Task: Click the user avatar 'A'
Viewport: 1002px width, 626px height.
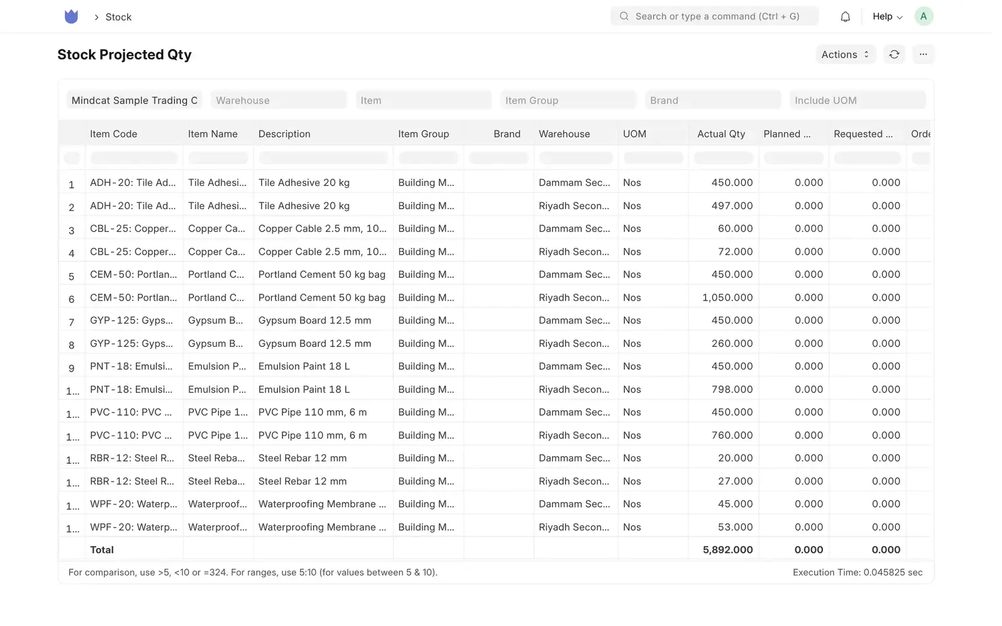Action: pos(924,16)
